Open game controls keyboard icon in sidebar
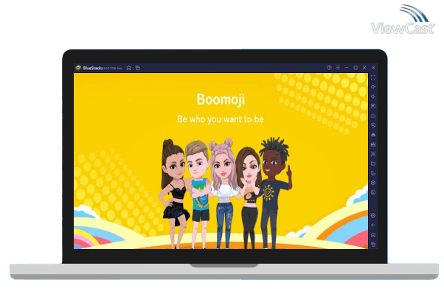 click(373, 116)
